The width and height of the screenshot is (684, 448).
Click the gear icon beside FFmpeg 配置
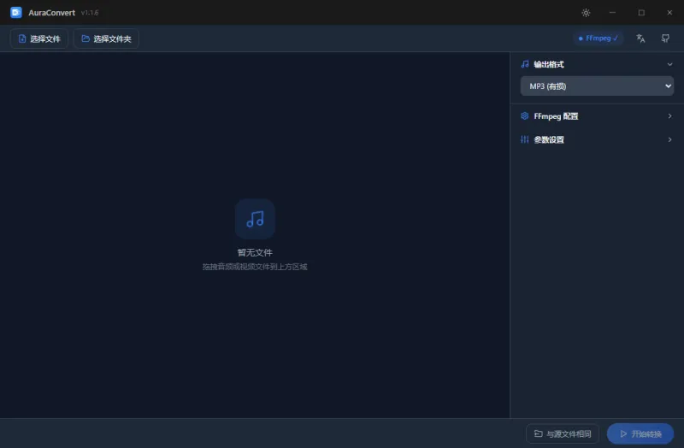[525, 116]
